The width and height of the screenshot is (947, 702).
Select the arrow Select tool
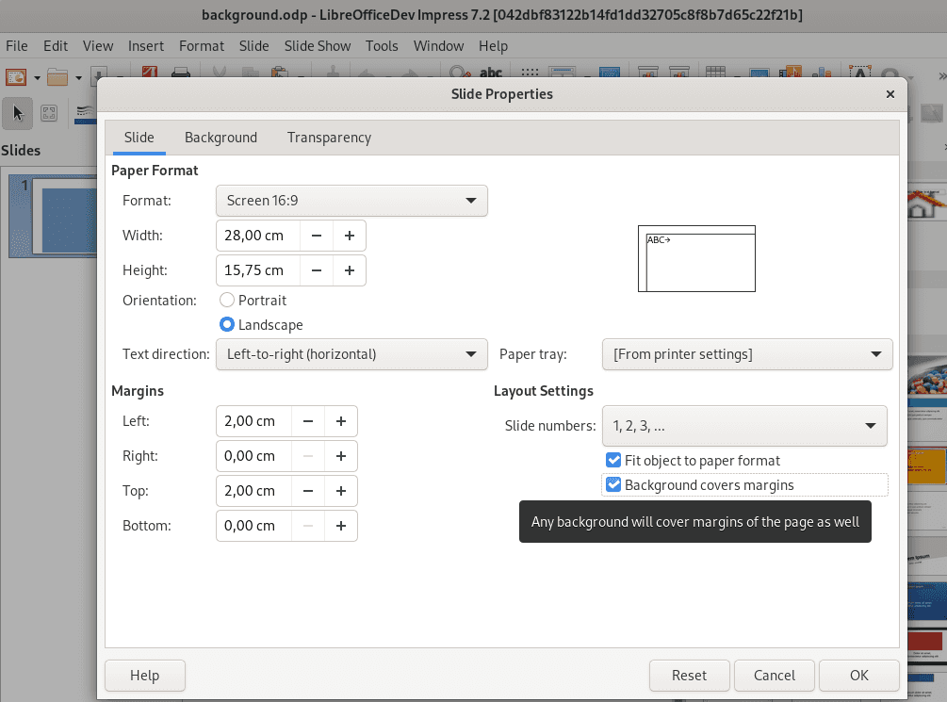tap(16, 113)
